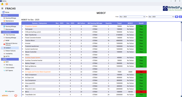Click the Tread Brake Unit row name
Image resolution: width=182 pixels, height=97 pixels.
pyautogui.click(x=30, y=95)
